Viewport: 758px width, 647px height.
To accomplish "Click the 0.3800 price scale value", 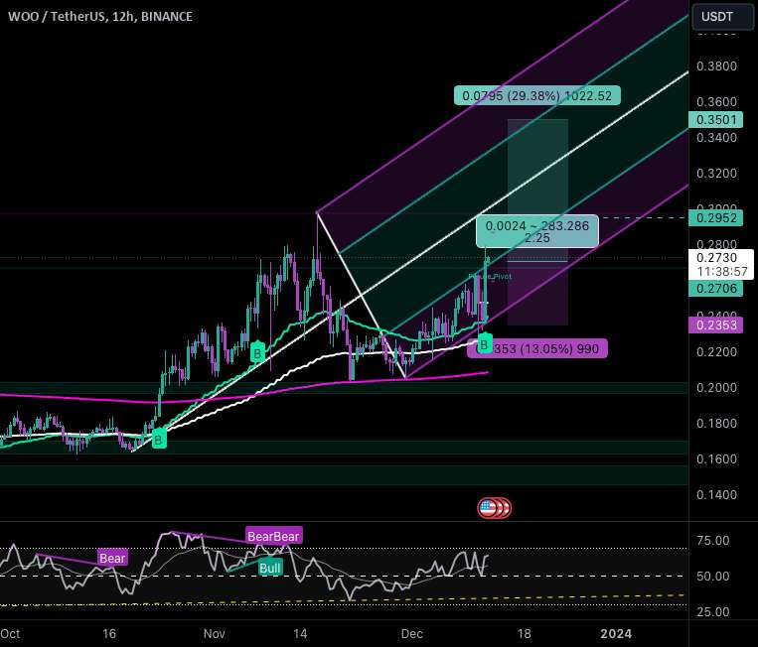I will (x=716, y=65).
